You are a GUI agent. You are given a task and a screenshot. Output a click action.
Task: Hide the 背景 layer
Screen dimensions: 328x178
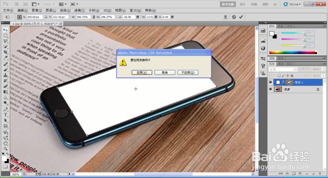pyautogui.click(x=270, y=89)
